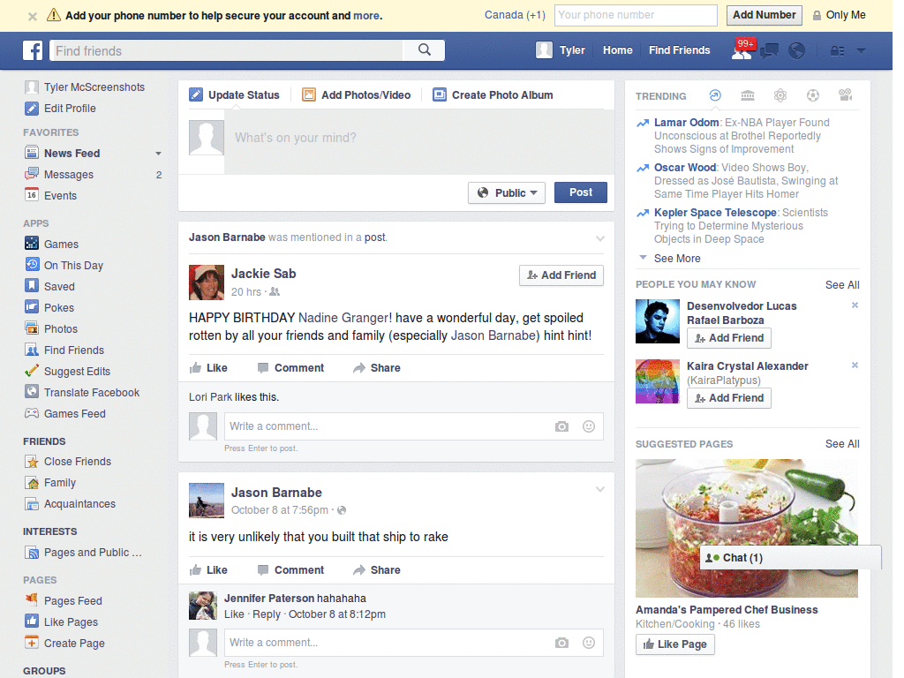Insert emoji in Jackie Sab post comment
Viewport: 904px width, 678px height.
[x=589, y=426]
